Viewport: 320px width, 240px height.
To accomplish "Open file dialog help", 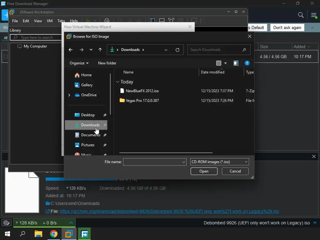I will pos(247,63).
